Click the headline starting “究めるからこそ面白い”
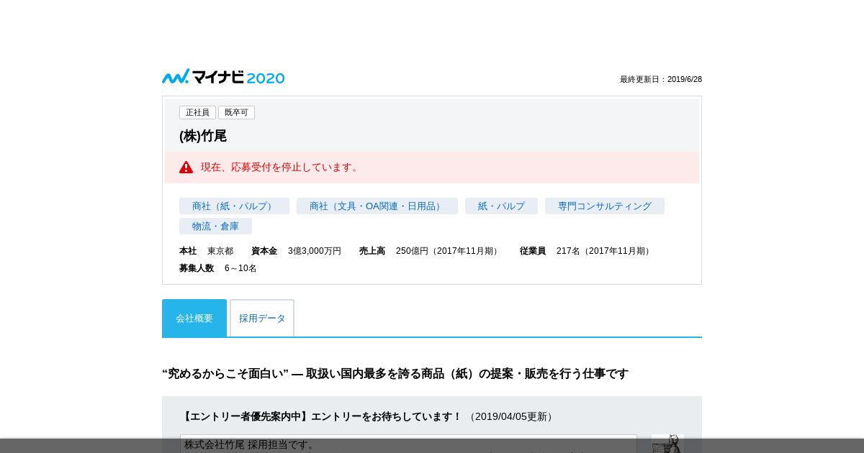This screenshot has width=864, height=453. [395, 374]
